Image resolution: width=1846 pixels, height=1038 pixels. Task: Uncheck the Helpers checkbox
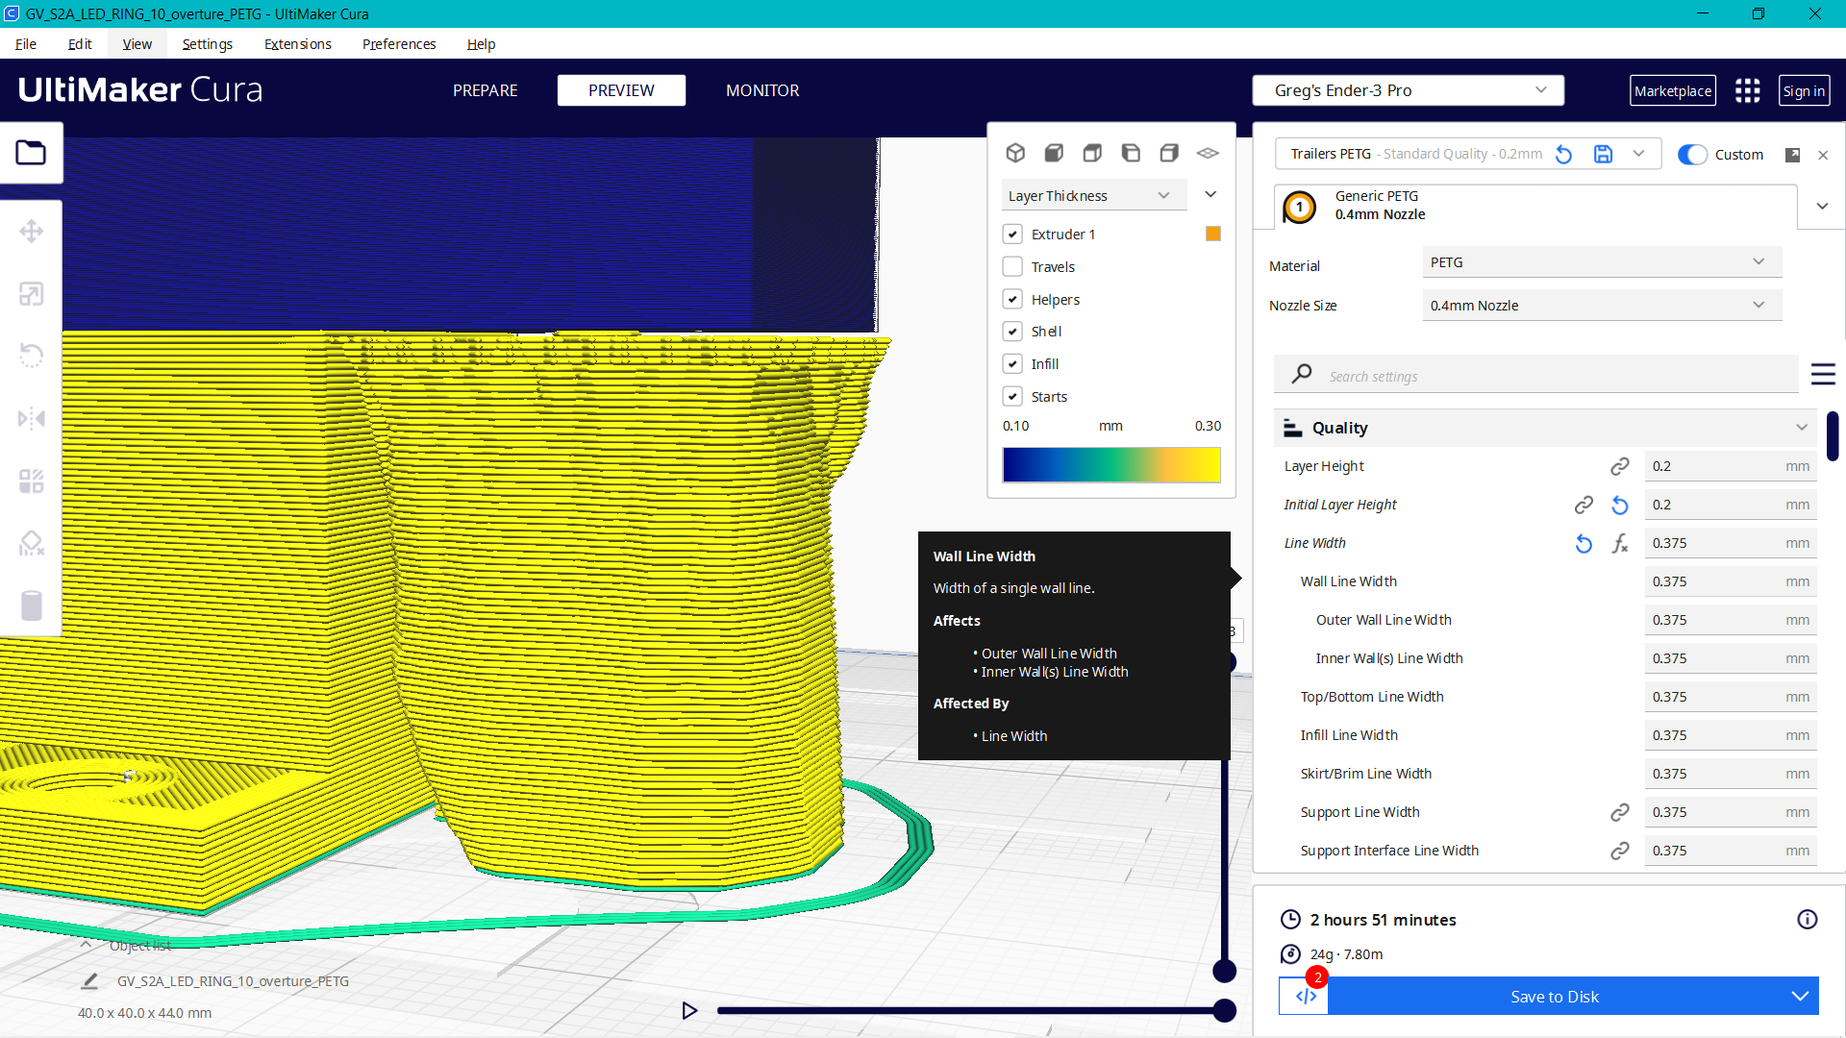(1012, 300)
